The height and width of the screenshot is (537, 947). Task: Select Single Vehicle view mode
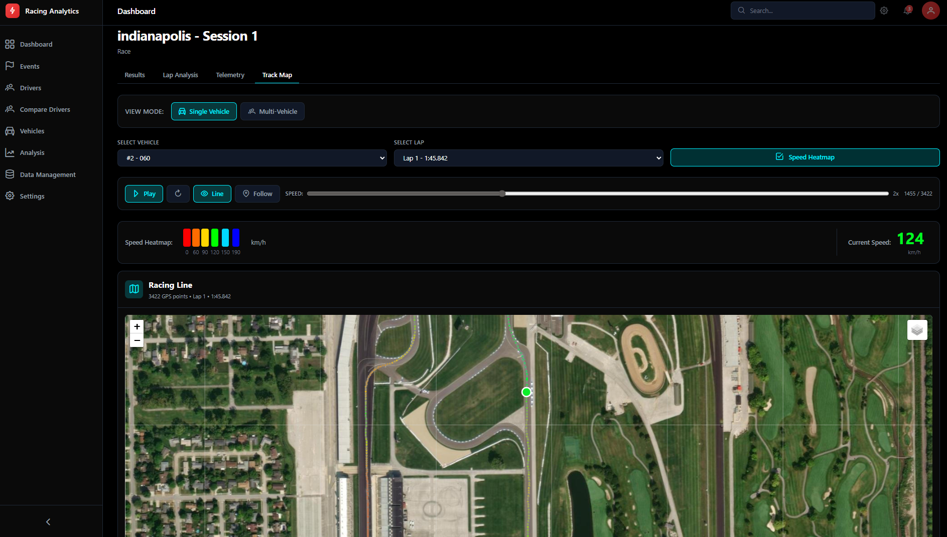click(204, 111)
